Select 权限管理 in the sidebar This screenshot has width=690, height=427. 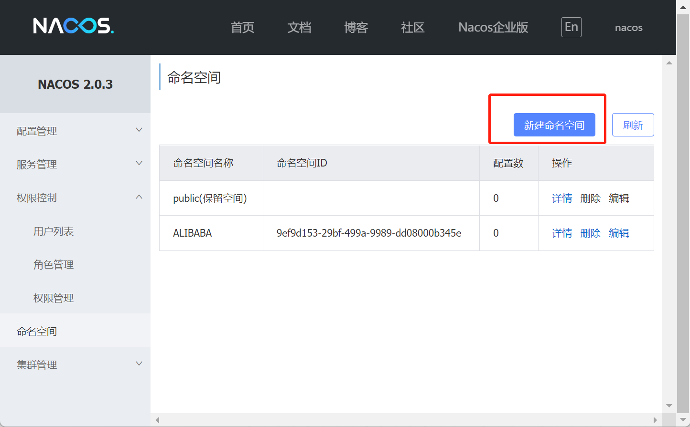53,298
